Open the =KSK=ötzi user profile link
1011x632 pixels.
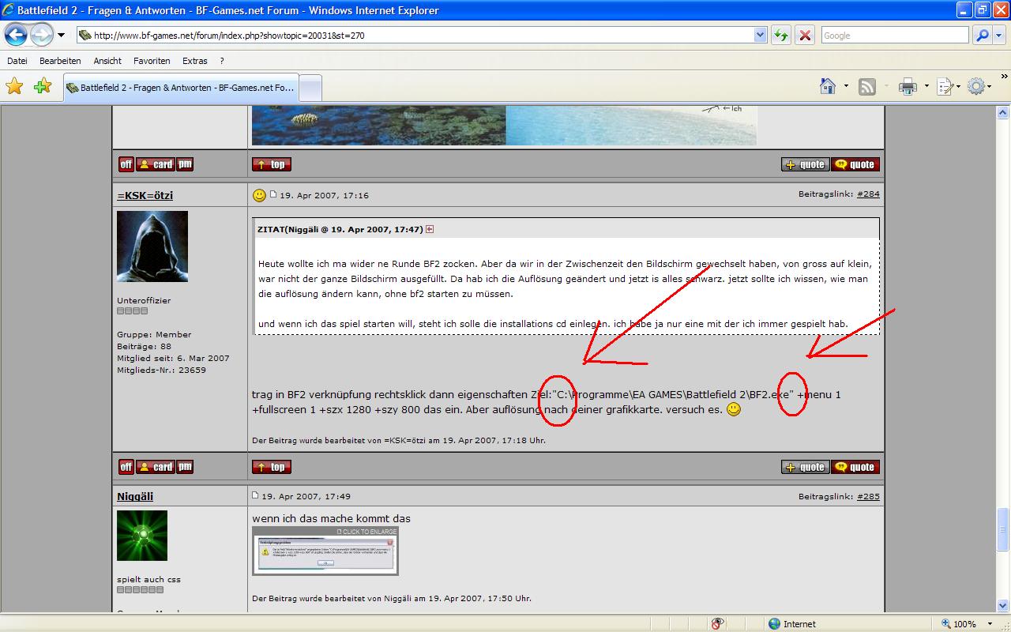145,195
